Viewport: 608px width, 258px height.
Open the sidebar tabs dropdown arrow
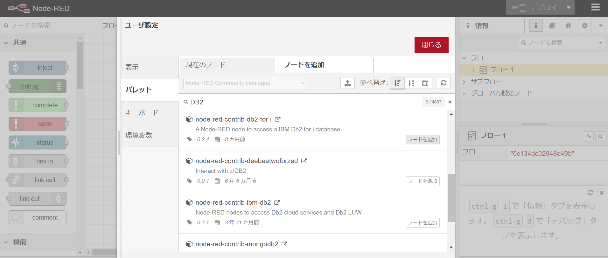click(601, 26)
